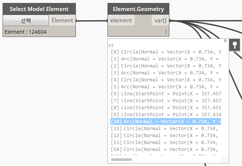Select the Select Model Element node header
The height and width of the screenshot is (166, 242).
click(x=39, y=9)
